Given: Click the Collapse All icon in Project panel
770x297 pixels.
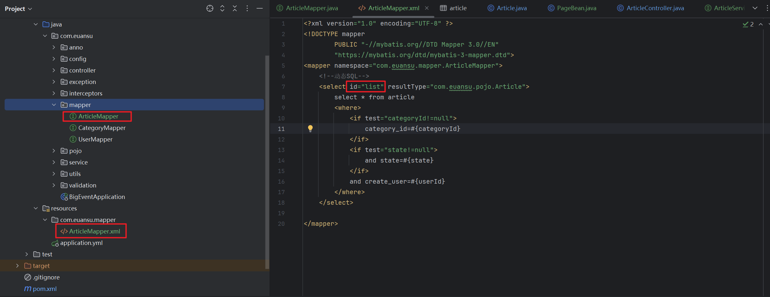Looking at the screenshot, I should click(x=235, y=9).
